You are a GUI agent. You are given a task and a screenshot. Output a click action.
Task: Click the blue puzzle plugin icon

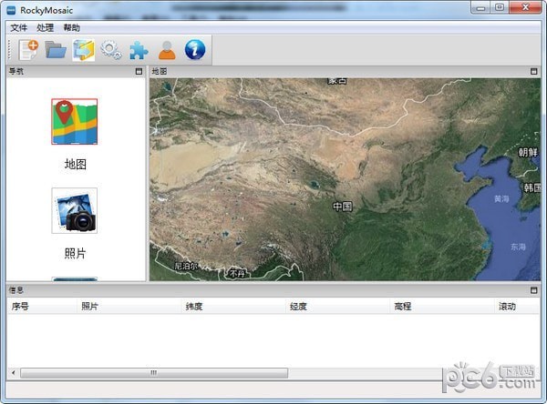click(139, 50)
